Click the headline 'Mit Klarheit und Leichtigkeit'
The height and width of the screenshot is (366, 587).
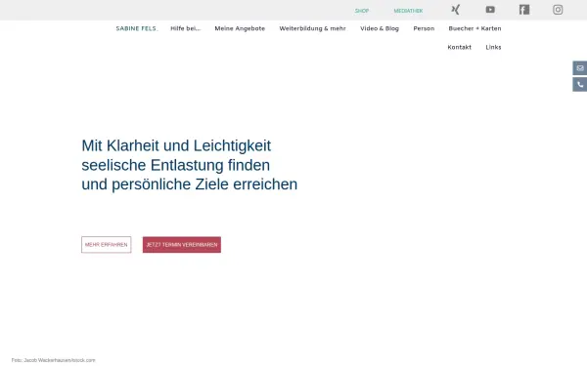(x=176, y=145)
